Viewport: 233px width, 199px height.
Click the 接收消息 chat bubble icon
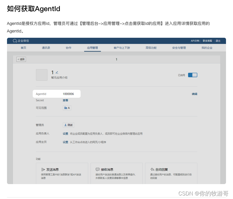point(98,169)
